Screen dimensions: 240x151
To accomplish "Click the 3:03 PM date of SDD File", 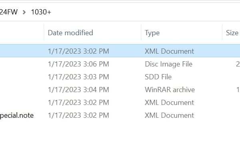I will 78,77.
